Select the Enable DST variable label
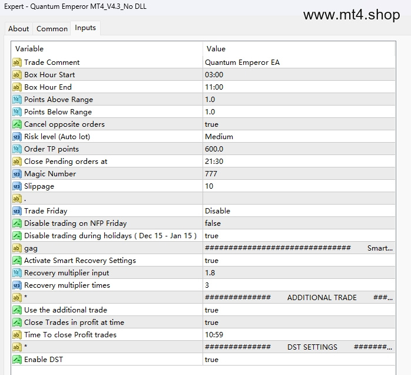Viewport: 411px width, 375px height. coord(44,360)
